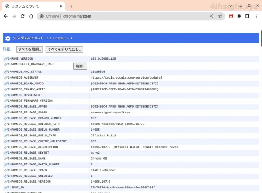The width and height of the screenshot is (262, 193).
Task: Click link icon beside CHROMEOS_BOARD_APPID
Action: tap(6, 84)
